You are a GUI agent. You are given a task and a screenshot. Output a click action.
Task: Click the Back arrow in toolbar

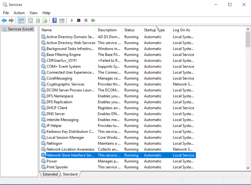pos(4,20)
